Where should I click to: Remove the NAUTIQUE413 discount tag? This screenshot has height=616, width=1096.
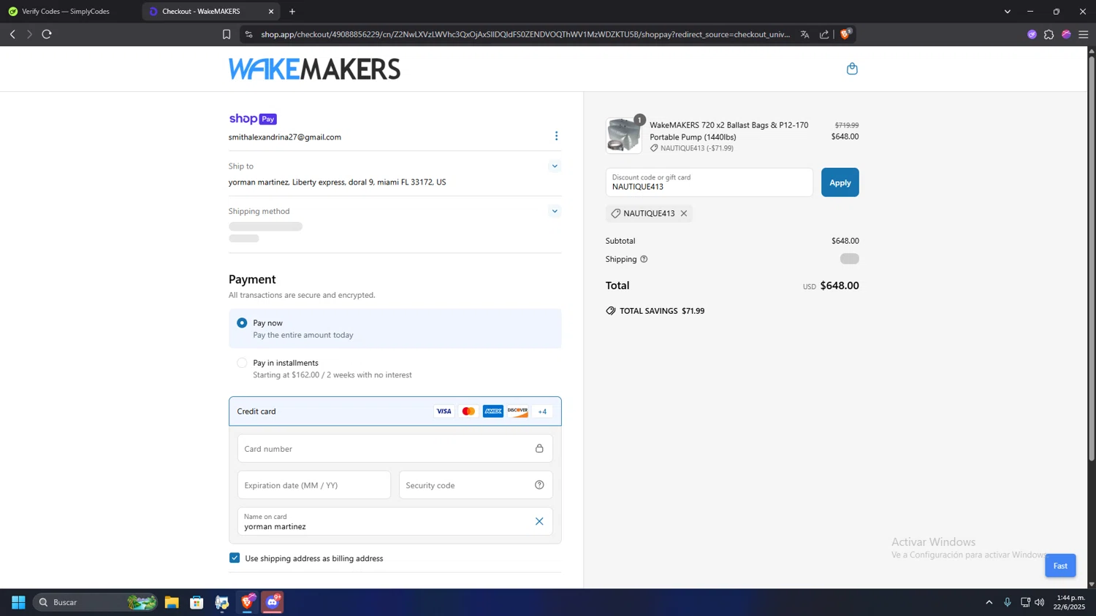(x=684, y=213)
